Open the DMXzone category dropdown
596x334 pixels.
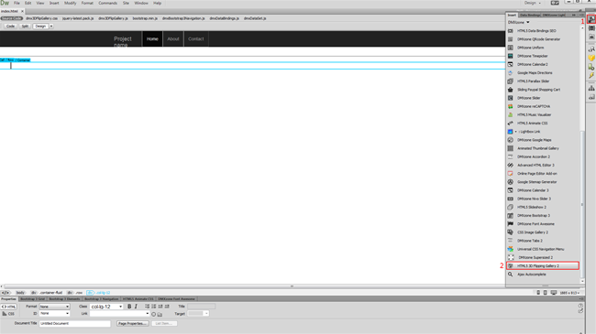pos(519,22)
